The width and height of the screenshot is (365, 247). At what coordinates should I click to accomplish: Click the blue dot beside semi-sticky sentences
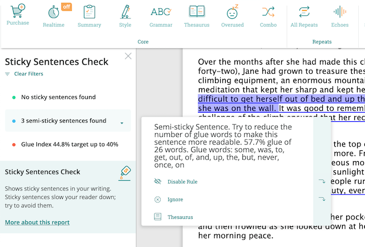[x=14, y=121]
